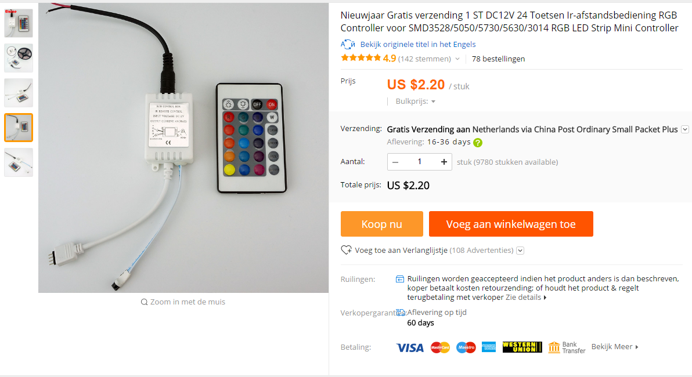
Task: Click the VISA payment logo
Action: point(410,347)
